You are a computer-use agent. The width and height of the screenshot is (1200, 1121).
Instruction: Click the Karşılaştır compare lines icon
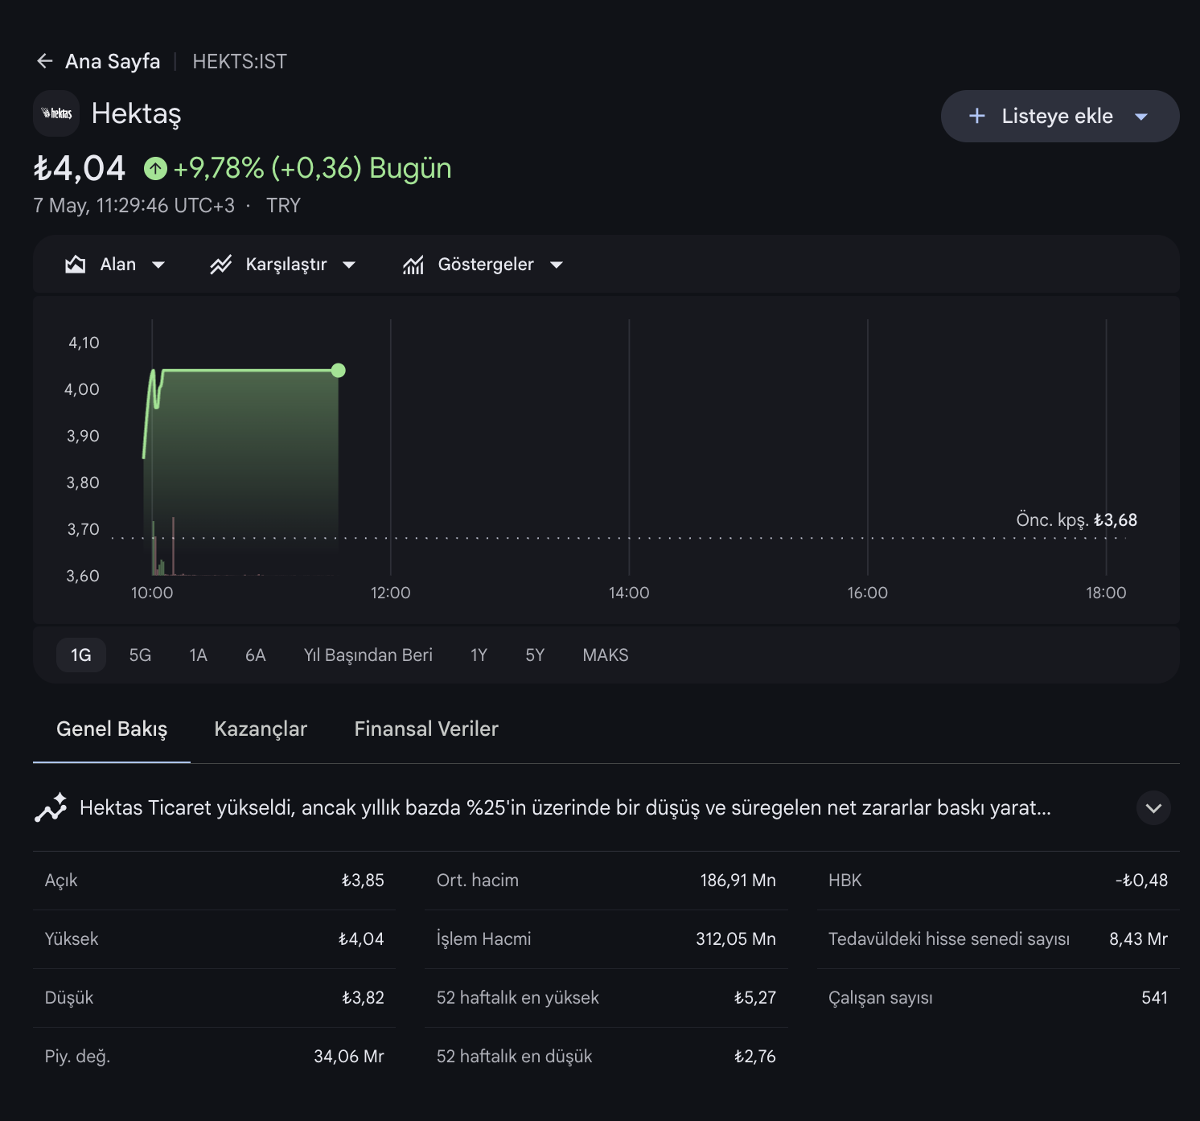(x=220, y=265)
